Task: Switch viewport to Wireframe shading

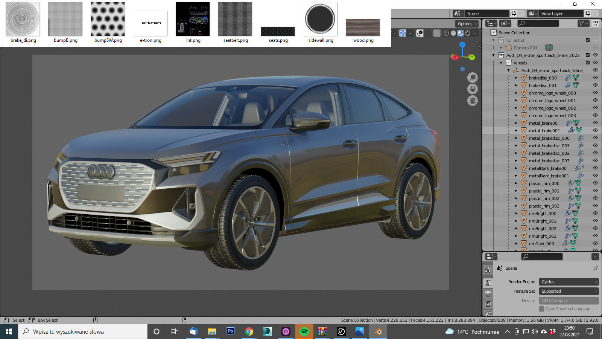Action: (446, 33)
